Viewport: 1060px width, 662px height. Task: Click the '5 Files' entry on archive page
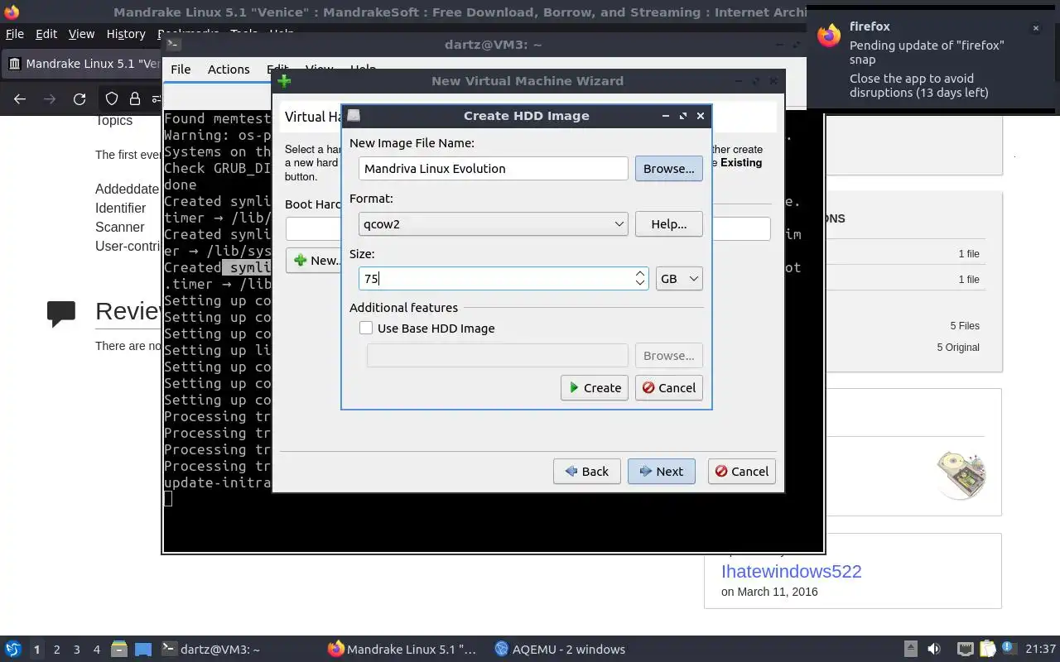click(965, 326)
